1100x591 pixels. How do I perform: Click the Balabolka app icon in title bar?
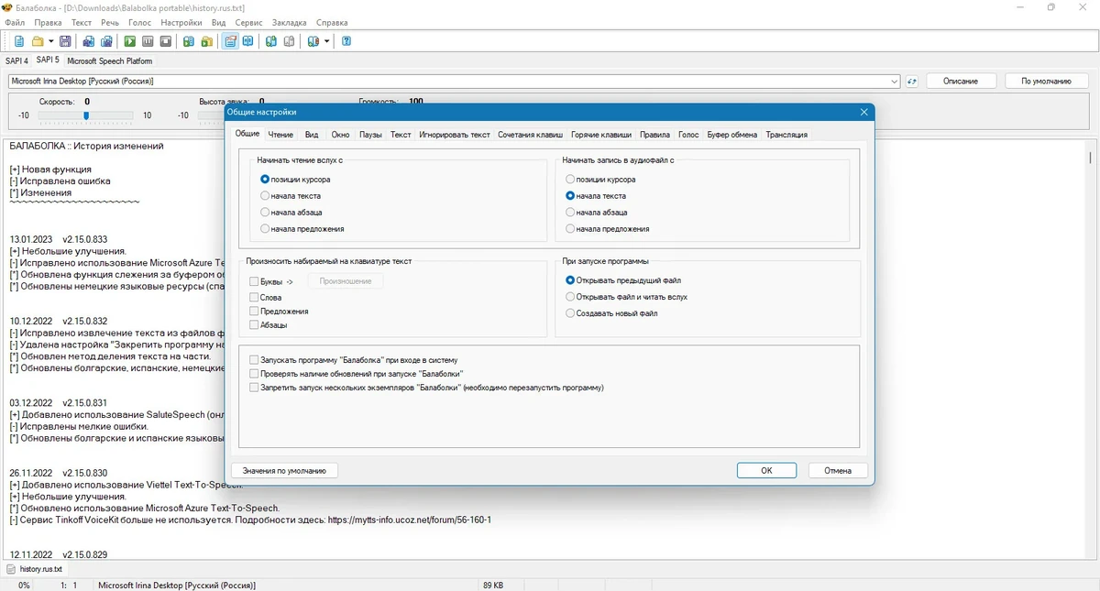(x=7, y=7)
